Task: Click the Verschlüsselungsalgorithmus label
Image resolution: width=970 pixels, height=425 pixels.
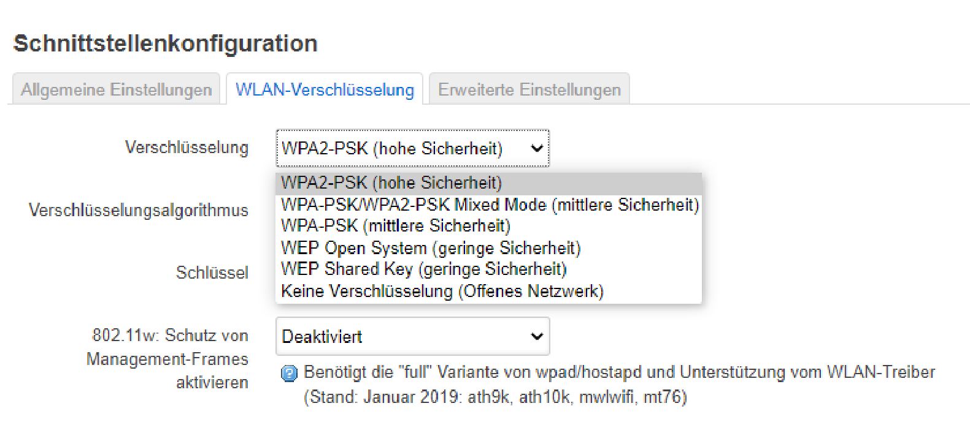Action: [x=139, y=210]
